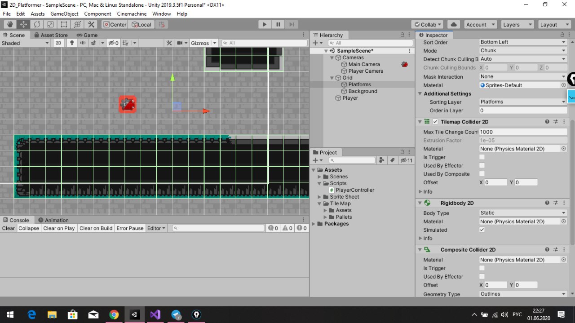Open the Sort Order dropdown
This screenshot has height=323, width=575.
[x=523, y=42]
